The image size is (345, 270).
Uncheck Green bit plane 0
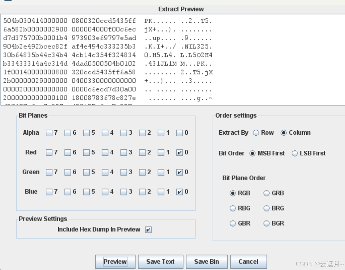pyautogui.click(x=179, y=172)
